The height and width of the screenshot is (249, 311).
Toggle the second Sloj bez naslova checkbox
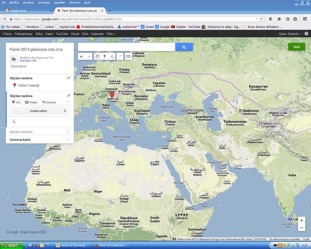(68, 95)
